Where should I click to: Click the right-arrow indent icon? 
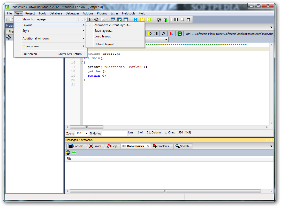point(156,34)
